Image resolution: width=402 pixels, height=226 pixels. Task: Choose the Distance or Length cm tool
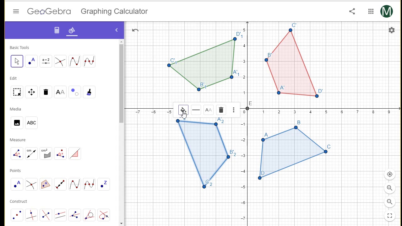pyautogui.click(x=31, y=153)
